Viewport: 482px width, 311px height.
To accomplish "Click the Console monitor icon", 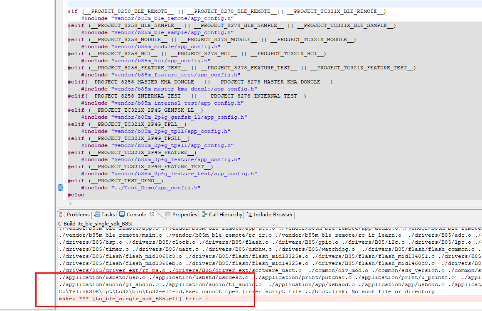I will click(122, 214).
